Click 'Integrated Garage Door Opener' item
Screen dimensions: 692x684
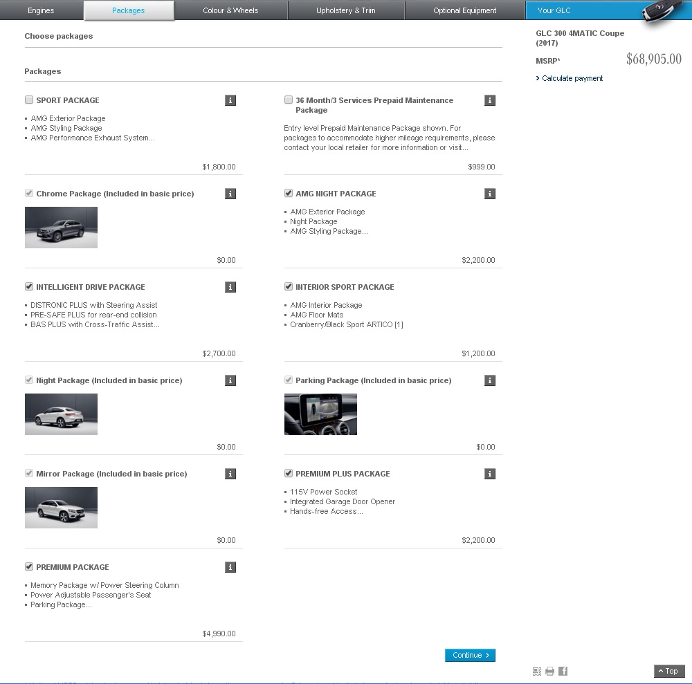343,502
